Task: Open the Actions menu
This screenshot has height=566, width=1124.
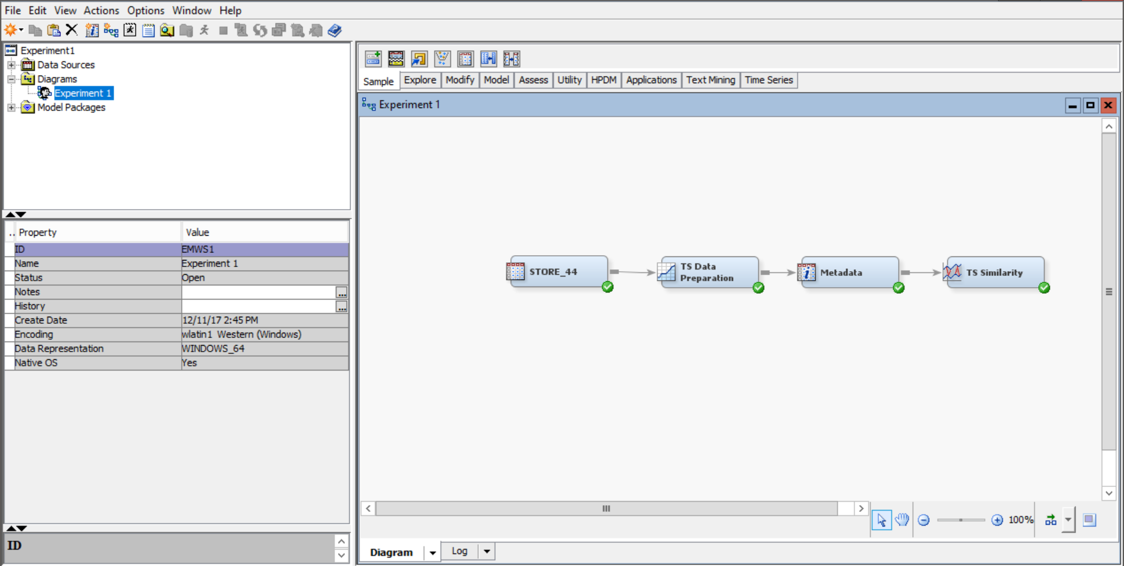Action: (101, 10)
